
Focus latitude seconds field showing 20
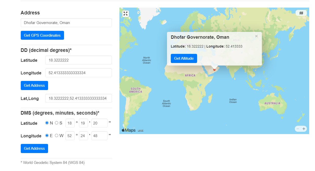point(99,123)
